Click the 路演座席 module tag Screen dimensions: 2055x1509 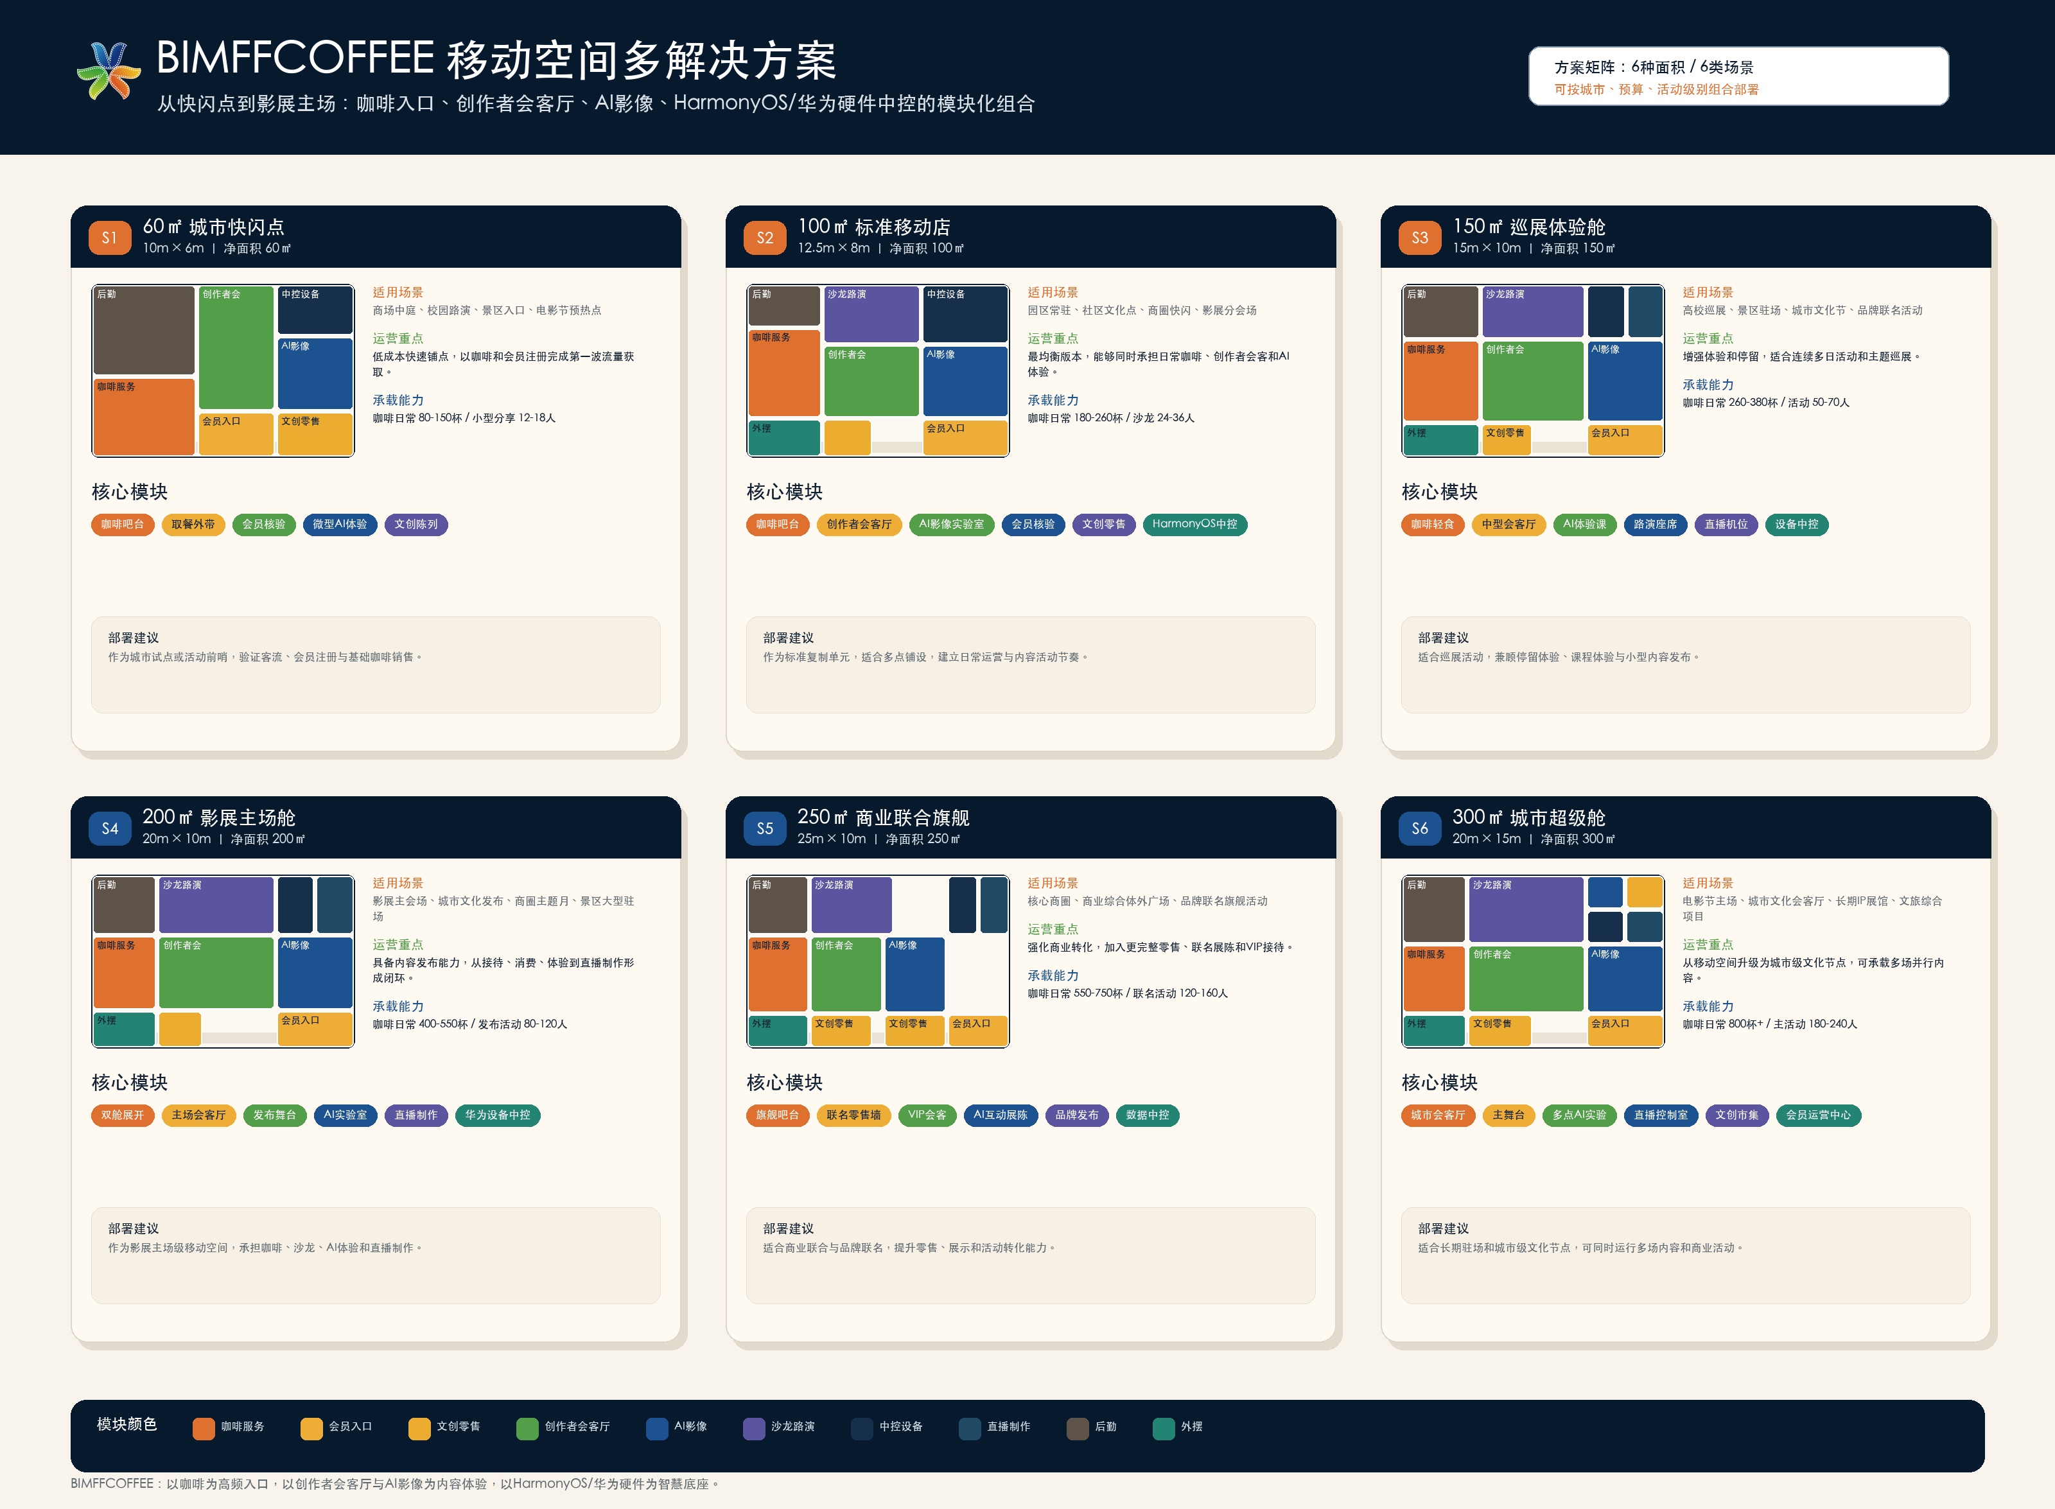tap(1656, 525)
